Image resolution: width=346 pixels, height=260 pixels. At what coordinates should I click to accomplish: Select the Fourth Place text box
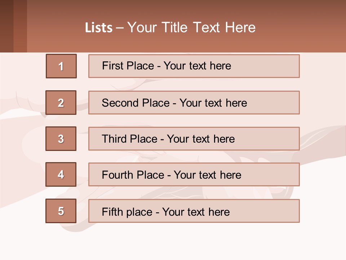[194, 174]
